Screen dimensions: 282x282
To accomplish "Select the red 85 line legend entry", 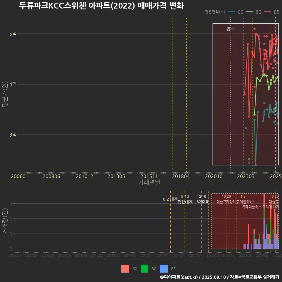I will click(x=272, y=12).
